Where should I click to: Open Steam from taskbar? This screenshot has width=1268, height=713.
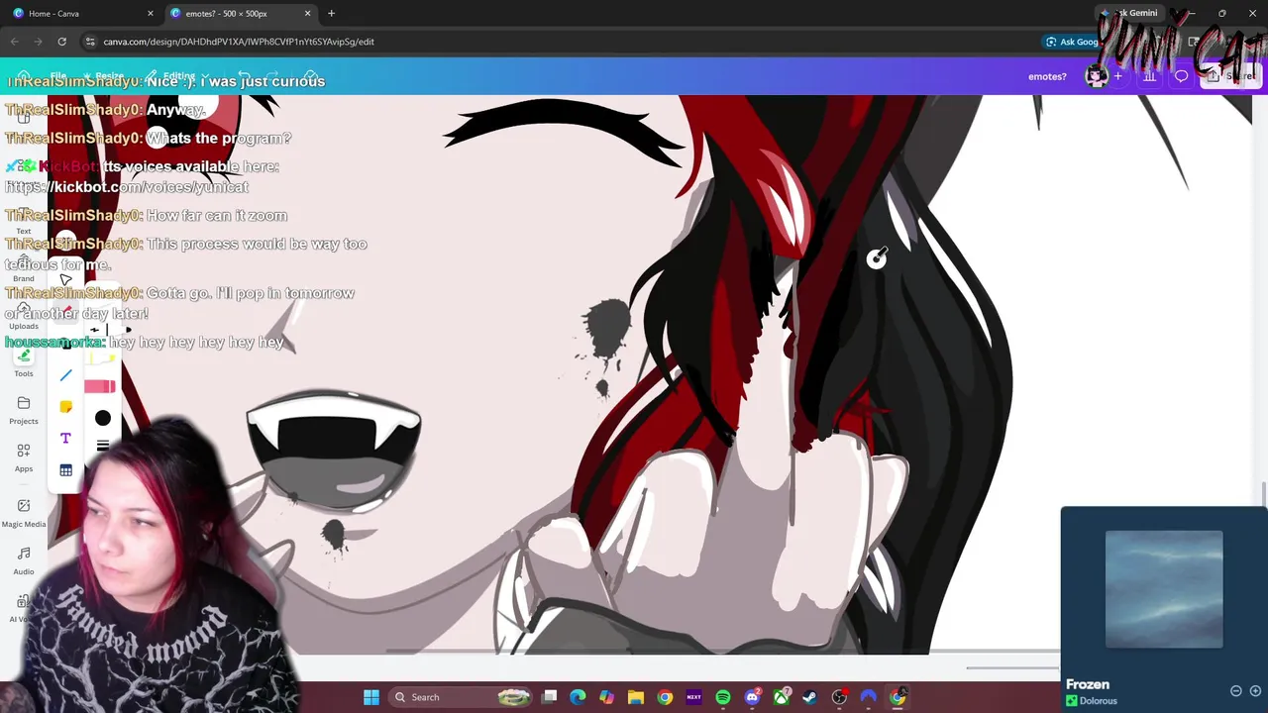(x=810, y=697)
